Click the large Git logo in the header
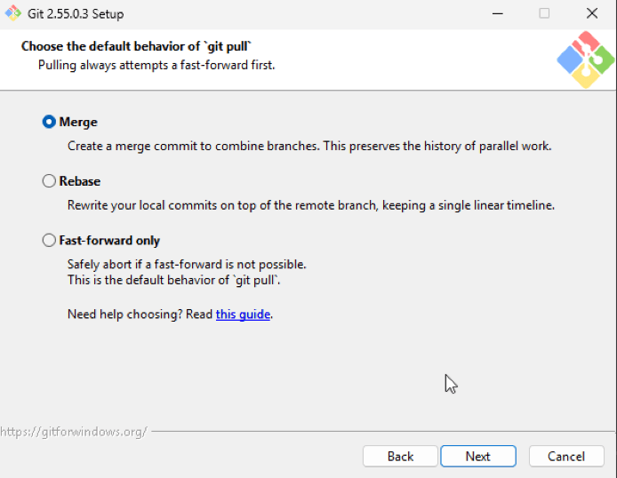This screenshot has width=617, height=478. click(x=586, y=60)
